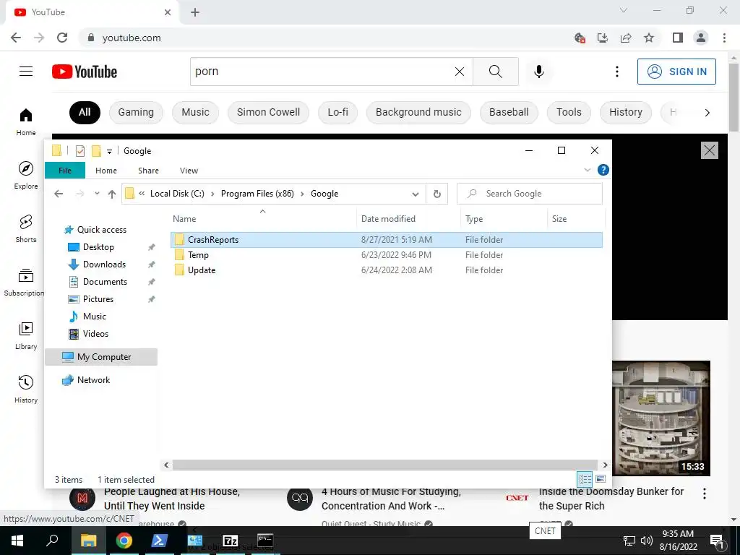This screenshot has width=740, height=555.
Task: Open YouTube settings three-dot menu
Action: [x=617, y=72]
